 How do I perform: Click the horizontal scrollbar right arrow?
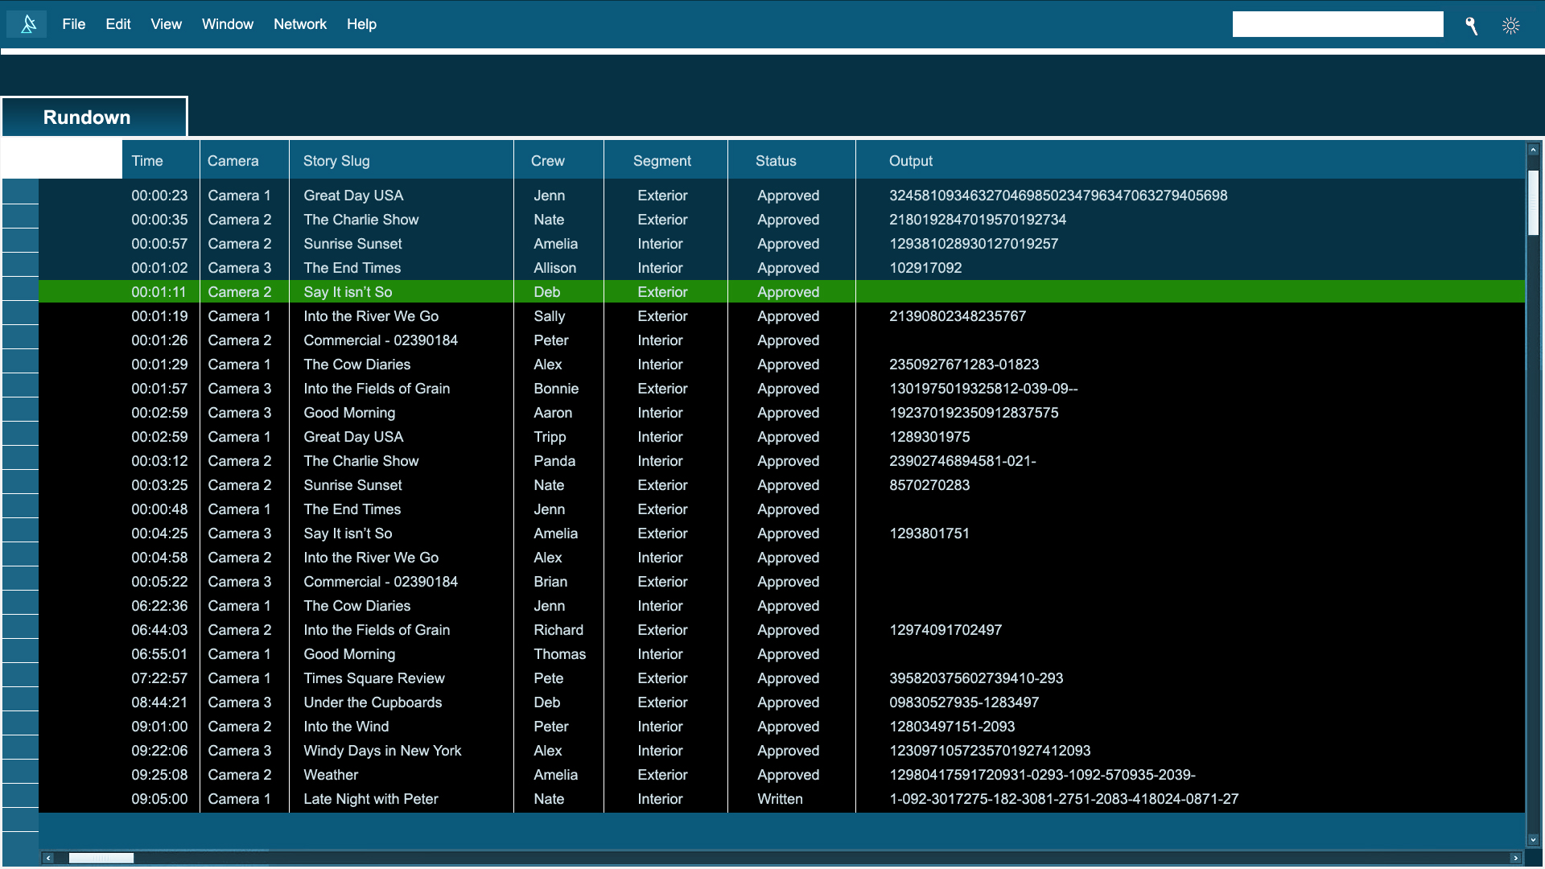pos(1515,858)
